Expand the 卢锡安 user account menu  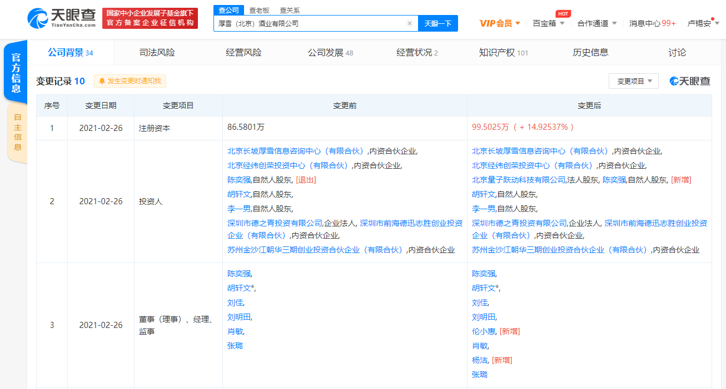click(703, 23)
